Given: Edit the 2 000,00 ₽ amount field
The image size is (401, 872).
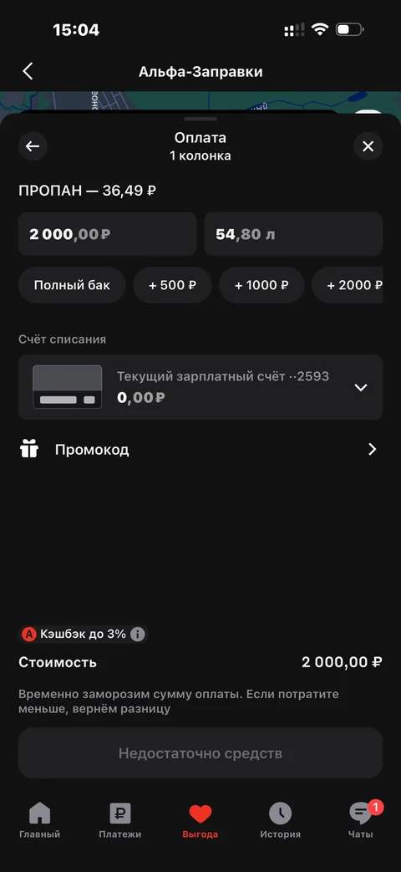Looking at the screenshot, I should tap(108, 234).
